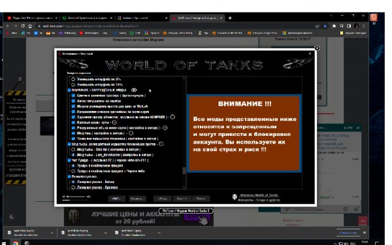Image resolution: width=392 pixels, height=245 pixels.
Task: Uncheck 'Автоогнетушитель за серебро' checkbox
Action: point(73,101)
